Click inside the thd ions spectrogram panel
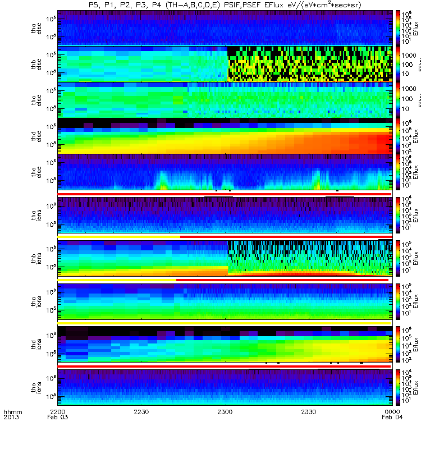Viewport: 421px width, 449px height. (x=225, y=344)
